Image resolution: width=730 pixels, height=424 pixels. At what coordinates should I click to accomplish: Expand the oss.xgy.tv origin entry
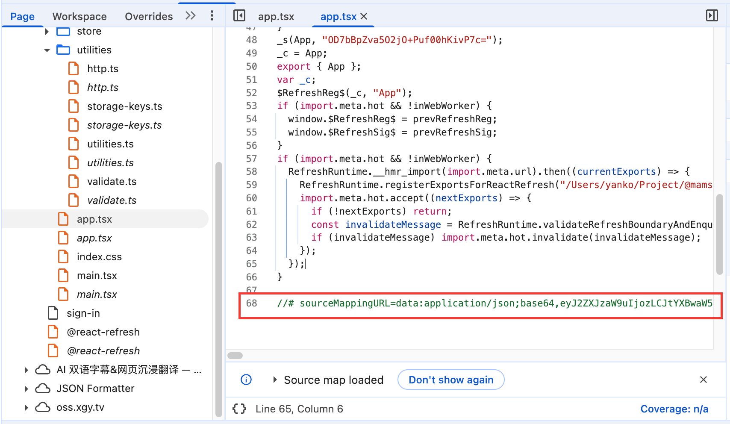26,407
